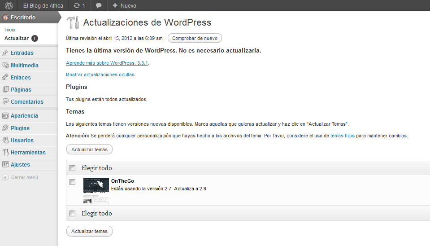Viewport: 430px width, 246px height.
Task: Click the Comentarios speech bubble icon
Action: pos(5,101)
